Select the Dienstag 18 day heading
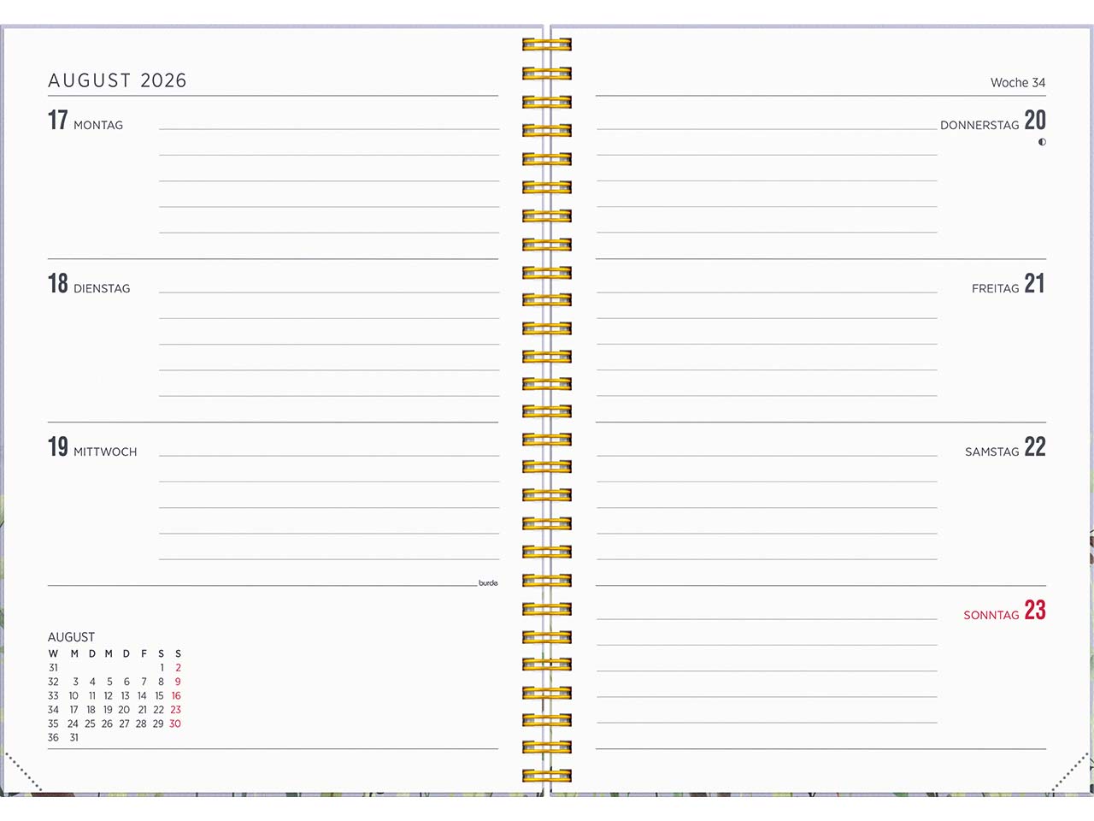The height and width of the screenshot is (821, 1094). [x=89, y=285]
